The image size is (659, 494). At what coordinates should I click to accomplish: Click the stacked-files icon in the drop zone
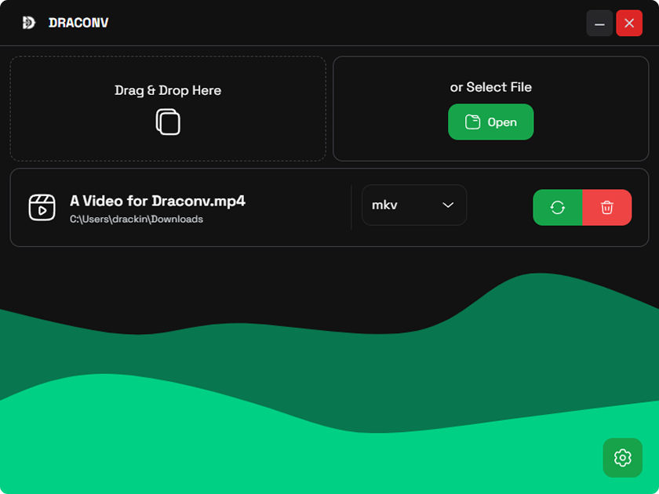point(167,122)
